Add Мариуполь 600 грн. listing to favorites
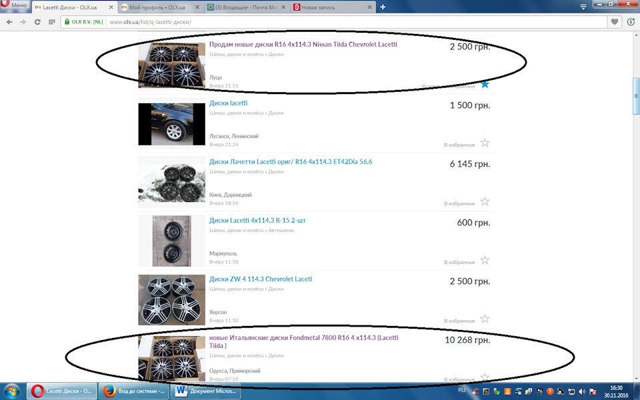640x400 pixels. (485, 261)
